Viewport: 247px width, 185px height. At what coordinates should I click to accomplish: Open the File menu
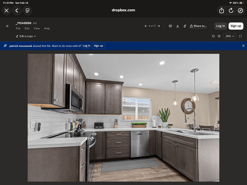click(x=18, y=28)
